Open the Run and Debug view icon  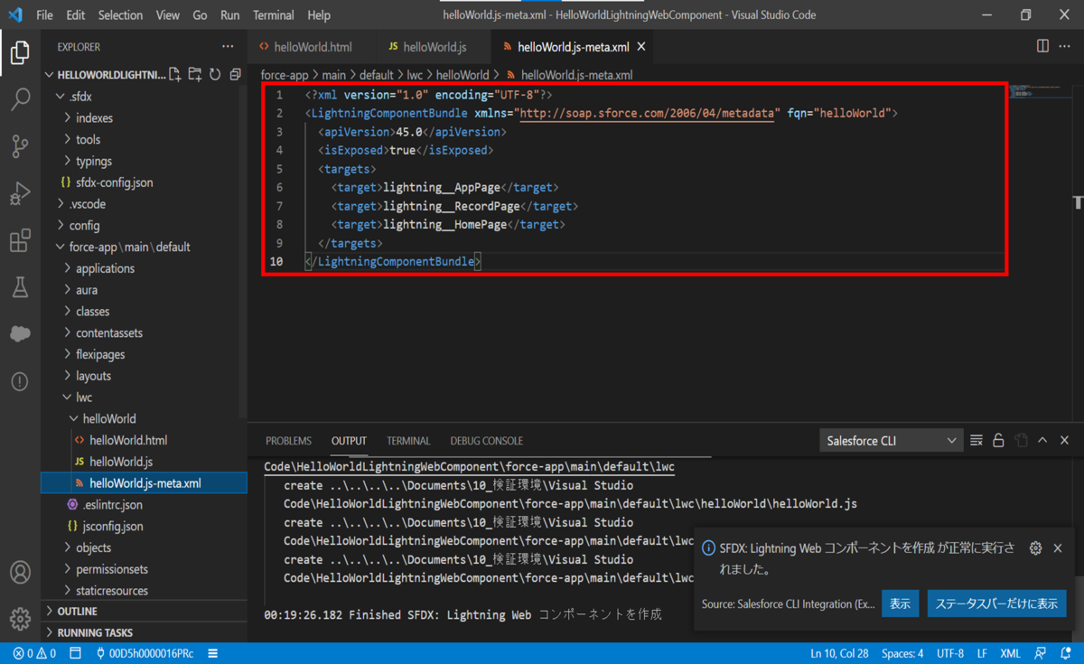tap(20, 193)
